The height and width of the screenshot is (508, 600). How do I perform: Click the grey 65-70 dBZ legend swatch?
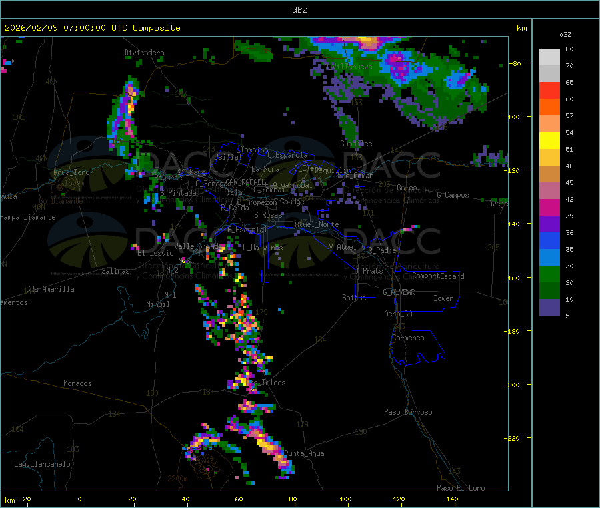click(549, 74)
